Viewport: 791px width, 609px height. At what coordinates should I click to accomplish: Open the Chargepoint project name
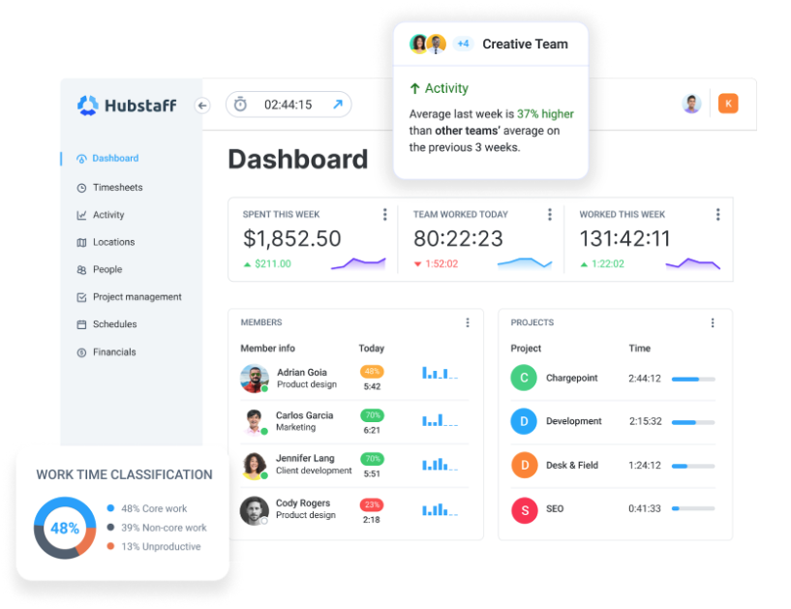[571, 378]
